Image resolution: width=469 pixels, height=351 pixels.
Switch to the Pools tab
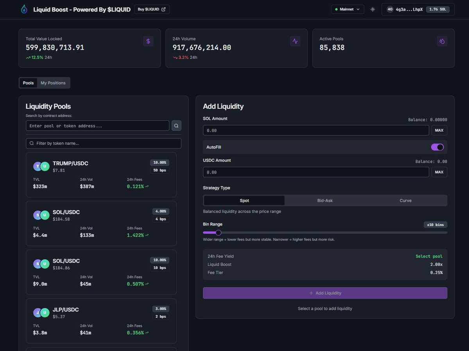tap(28, 83)
